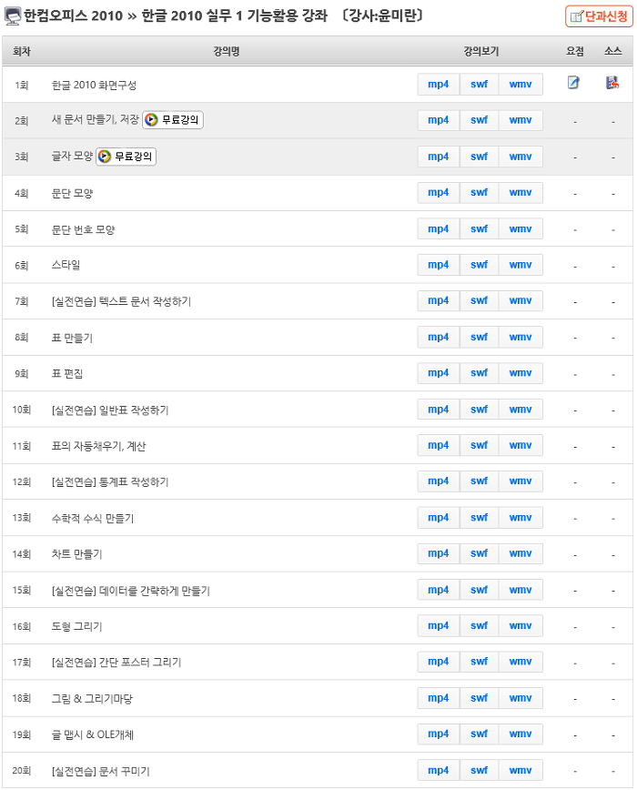Viewport: 637px width, 790px height.
Task: Open swf for 한글 2010 화면구성
Action: pos(479,84)
